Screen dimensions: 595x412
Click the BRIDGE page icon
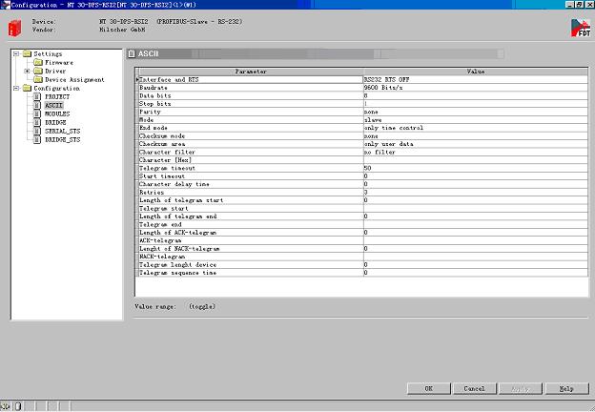38,123
